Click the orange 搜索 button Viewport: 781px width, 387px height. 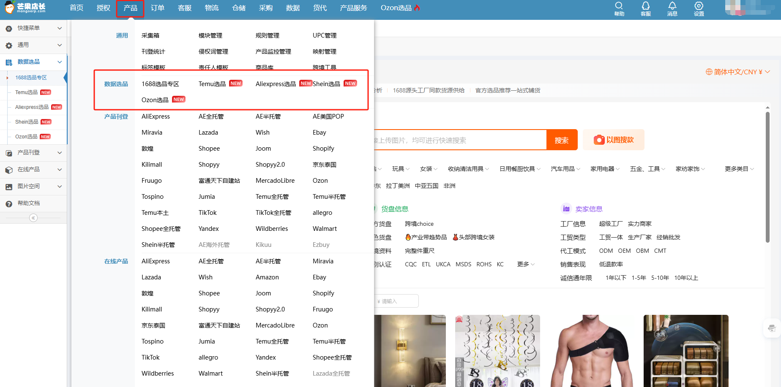[562, 140]
